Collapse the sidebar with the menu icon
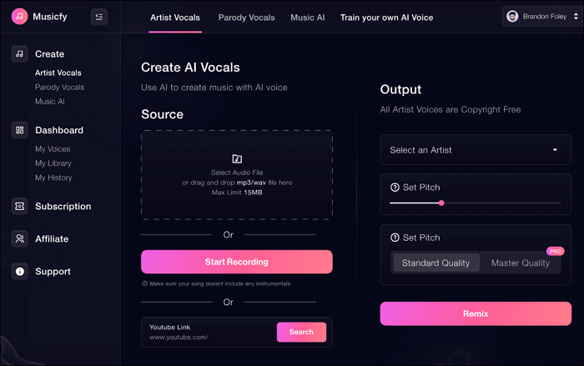584x366 pixels. [99, 17]
